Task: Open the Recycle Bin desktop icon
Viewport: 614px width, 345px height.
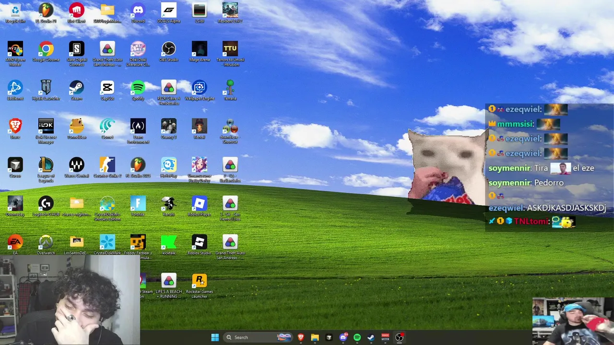Action: 15,13
